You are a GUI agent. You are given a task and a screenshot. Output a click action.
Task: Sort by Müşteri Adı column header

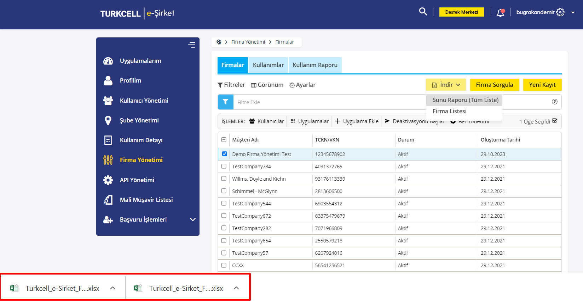pyautogui.click(x=246, y=140)
